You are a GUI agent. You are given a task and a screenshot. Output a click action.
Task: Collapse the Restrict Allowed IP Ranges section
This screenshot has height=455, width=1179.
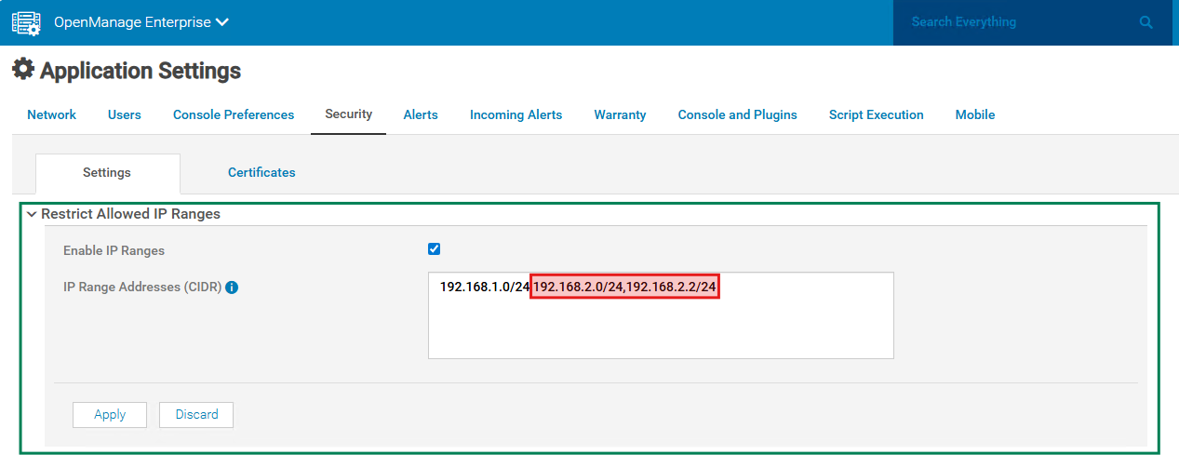pyautogui.click(x=32, y=214)
